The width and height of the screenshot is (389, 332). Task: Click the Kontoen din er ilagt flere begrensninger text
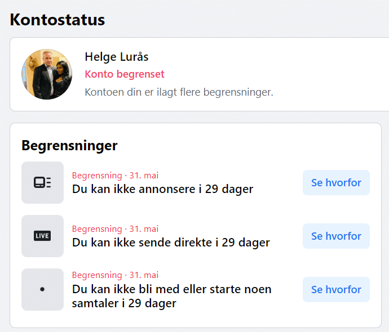point(179,92)
